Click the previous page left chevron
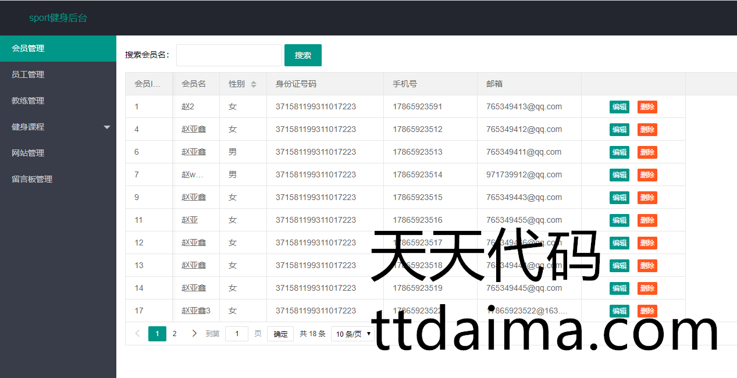The width and height of the screenshot is (737, 378). 137,333
